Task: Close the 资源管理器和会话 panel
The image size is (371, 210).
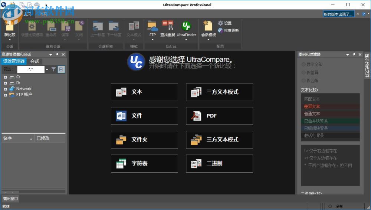Action: point(63,54)
